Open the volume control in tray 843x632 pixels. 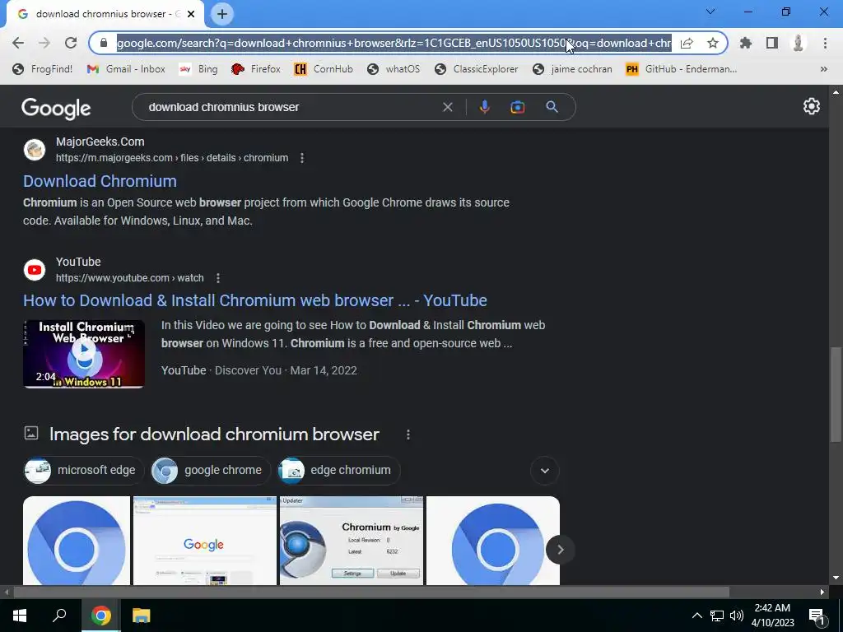(737, 616)
